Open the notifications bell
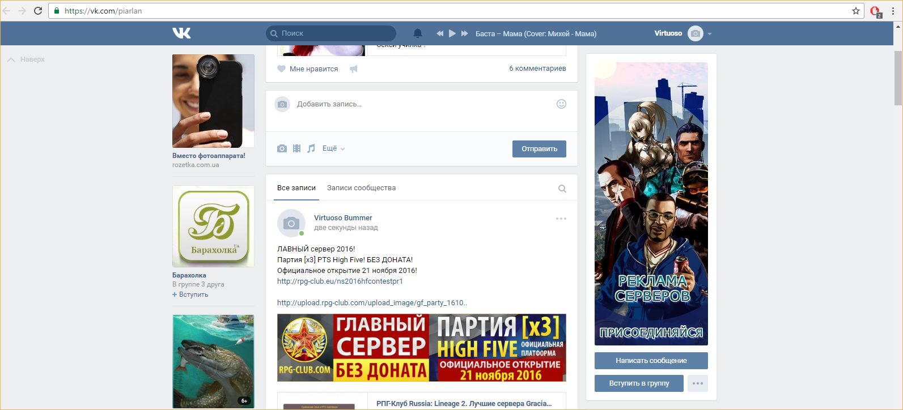 (x=418, y=33)
